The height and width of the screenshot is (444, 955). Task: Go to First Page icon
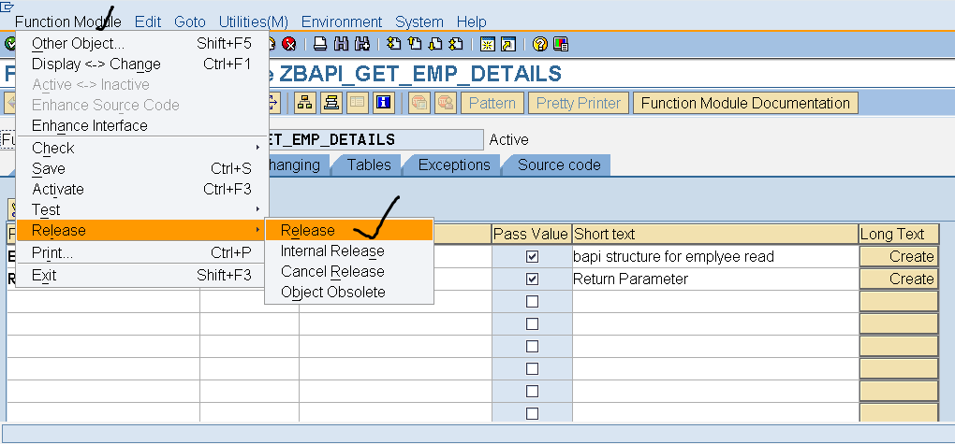394,44
